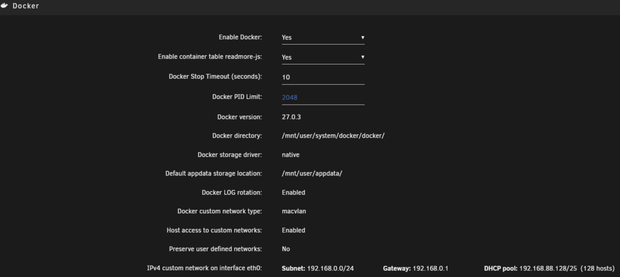Click Gateway value 192.168.0.1
The width and height of the screenshot is (620, 277).
[x=431, y=269]
